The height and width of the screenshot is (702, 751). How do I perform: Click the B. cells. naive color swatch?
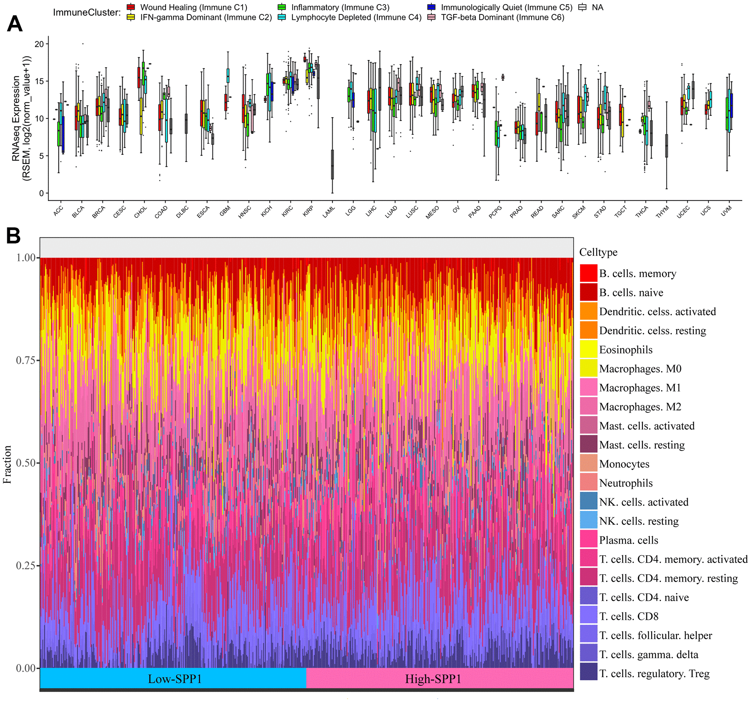click(588, 292)
